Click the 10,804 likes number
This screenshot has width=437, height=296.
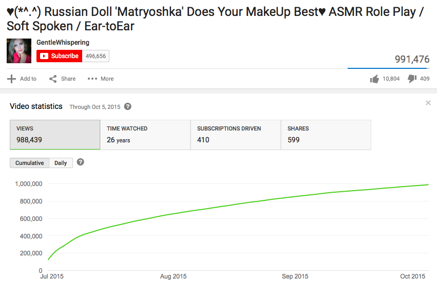[391, 79]
